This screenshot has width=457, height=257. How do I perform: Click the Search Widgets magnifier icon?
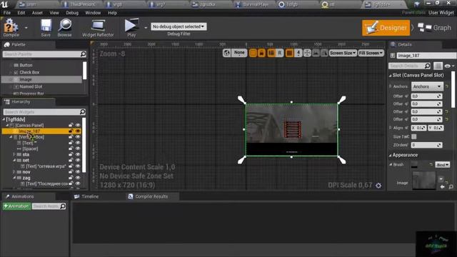(83, 111)
